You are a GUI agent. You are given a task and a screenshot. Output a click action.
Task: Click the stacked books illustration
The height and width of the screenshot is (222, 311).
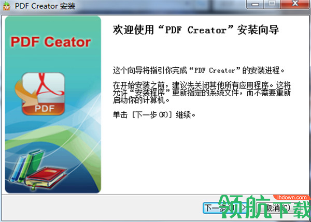tap(38, 170)
